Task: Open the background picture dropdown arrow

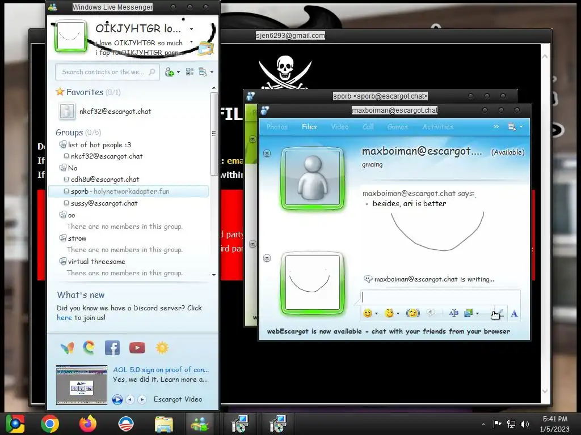Action: 477,313
